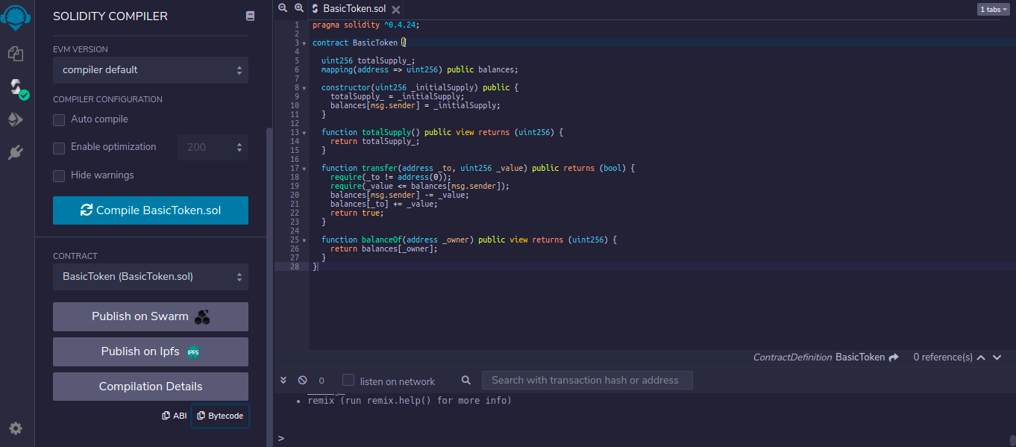Screen dimensions: 1016x447
Task: Check the Enable optimization option
Action: 59,148
